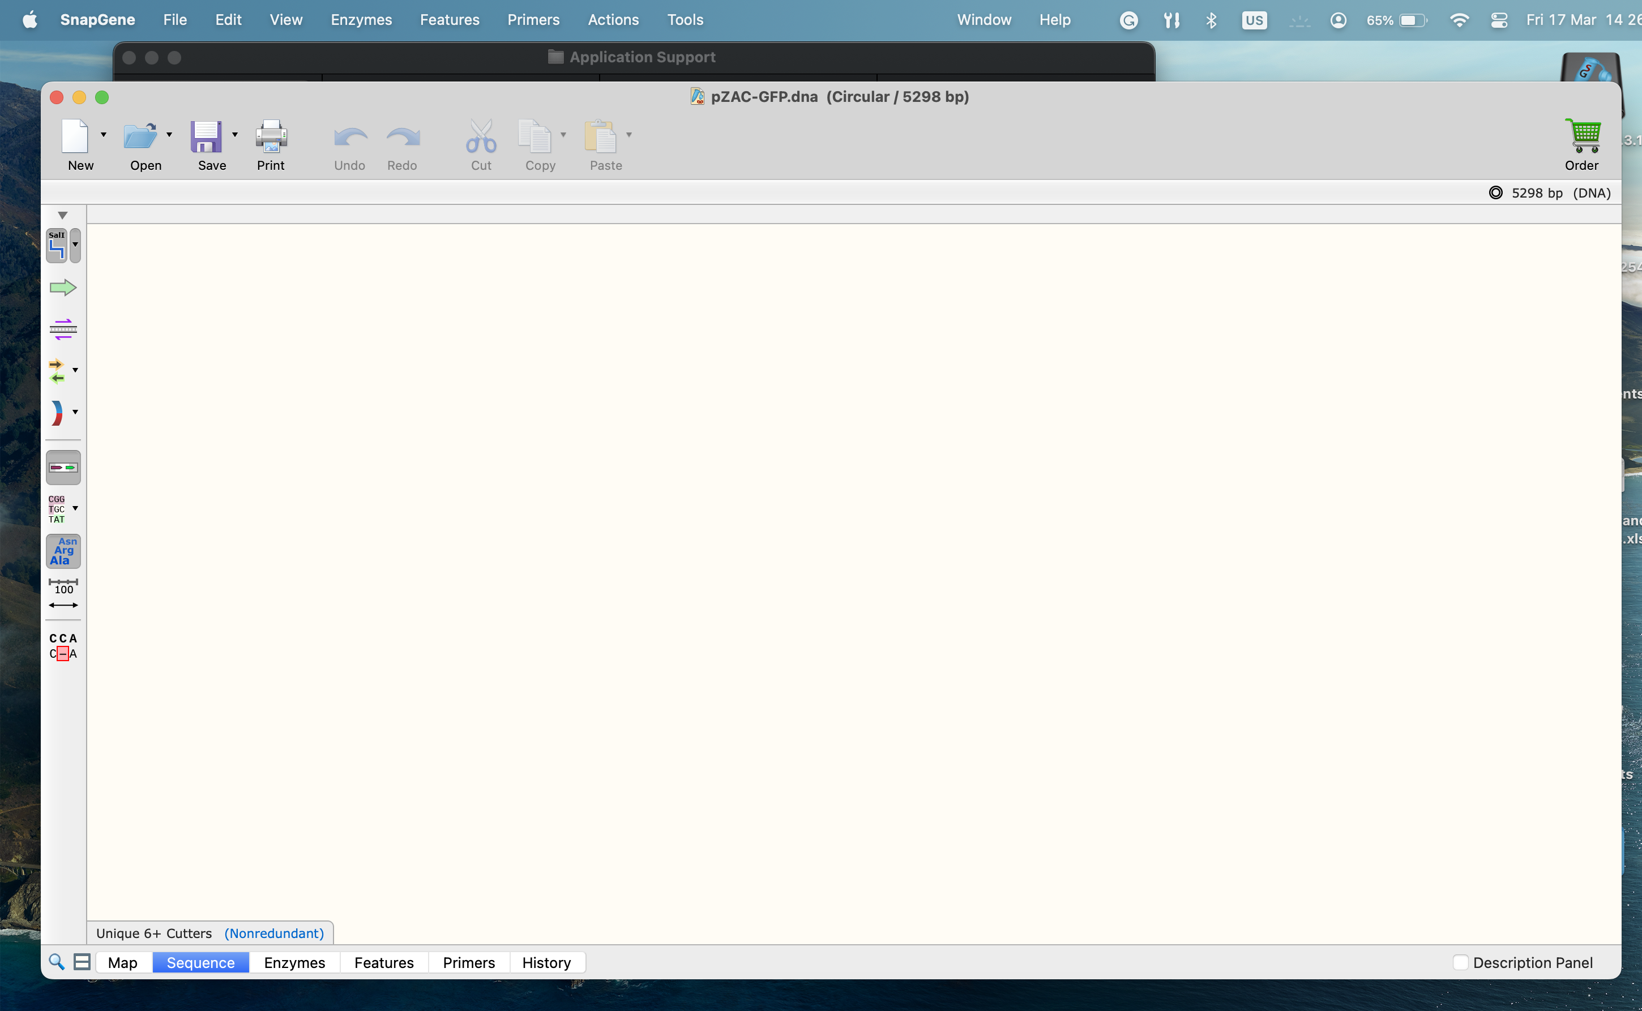Expand the Open button dropdown arrow

click(x=169, y=134)
